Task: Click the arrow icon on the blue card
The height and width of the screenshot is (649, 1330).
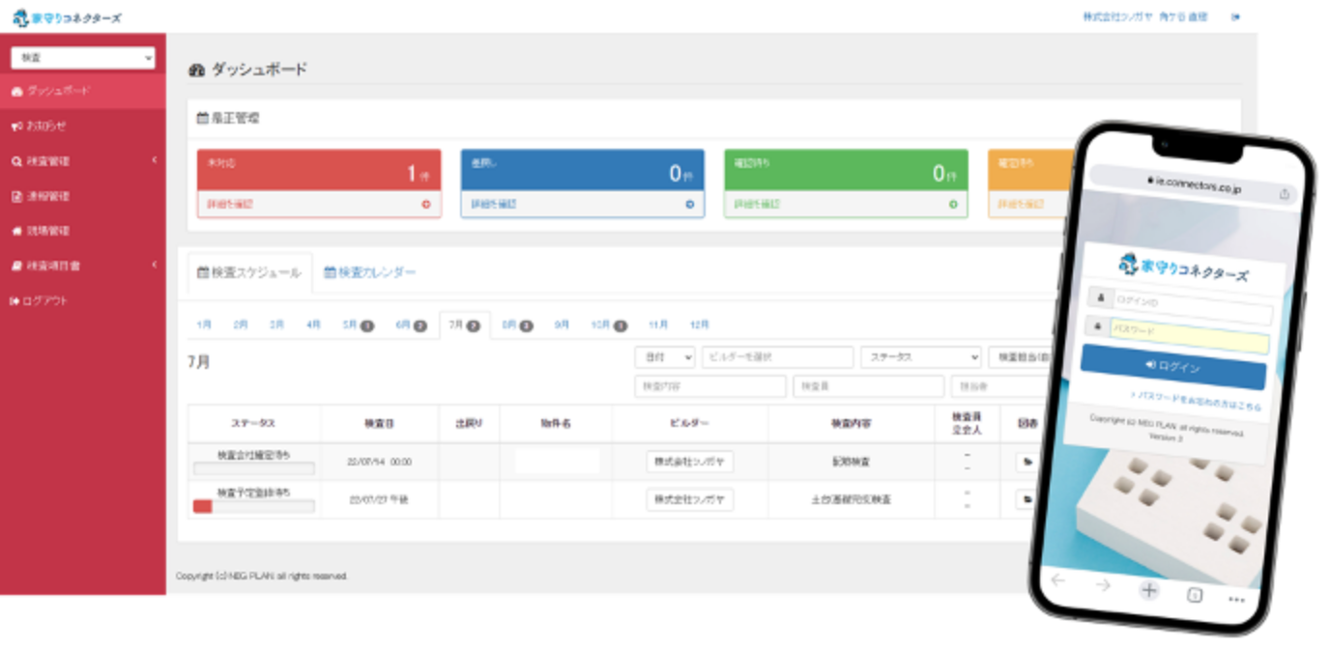Action: click(x=689, y=205)
